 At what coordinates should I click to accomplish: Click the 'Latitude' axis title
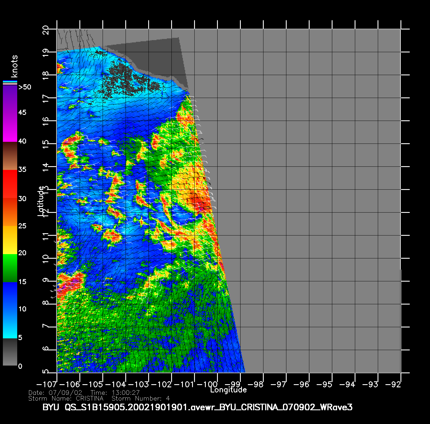click(x=41, y=201)
